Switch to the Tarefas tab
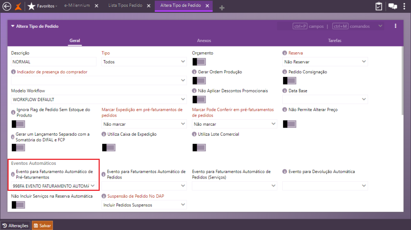 [x=334, y=41]
